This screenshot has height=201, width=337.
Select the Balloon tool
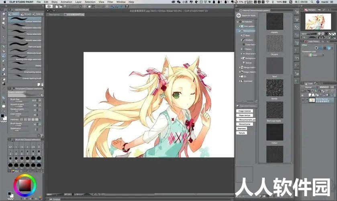(4, 106)
